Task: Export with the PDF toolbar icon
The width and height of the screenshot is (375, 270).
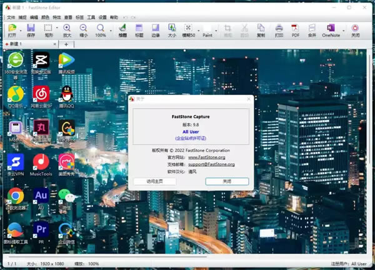Action: (x=296, y=31)
